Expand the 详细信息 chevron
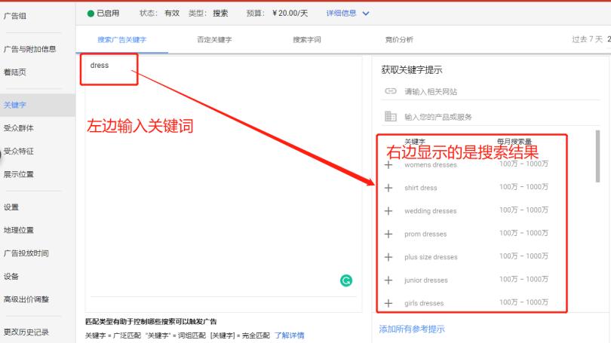Image resolution: width=611 pixels, height=343 pixels. [366, 14]
